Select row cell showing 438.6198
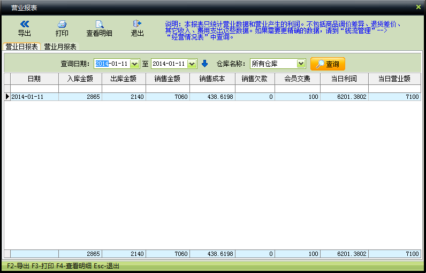The height and width of the screenshot is (273, 426). click(212, 97)
